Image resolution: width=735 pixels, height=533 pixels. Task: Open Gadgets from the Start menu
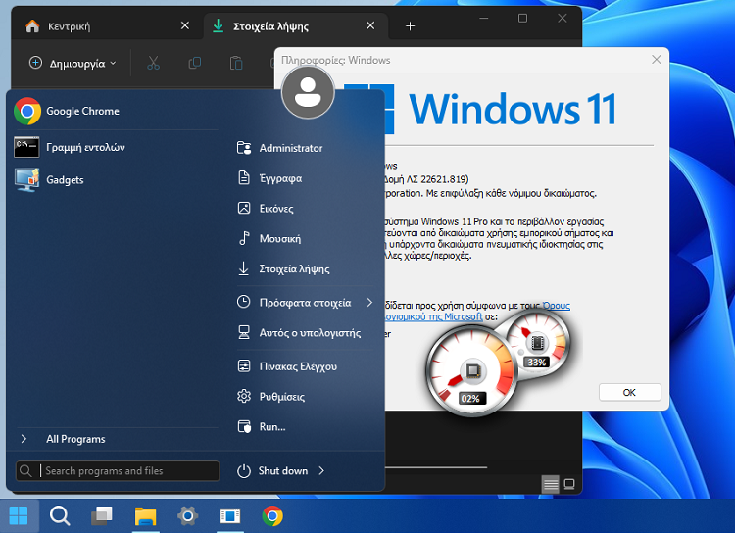[x=115, y=180]
